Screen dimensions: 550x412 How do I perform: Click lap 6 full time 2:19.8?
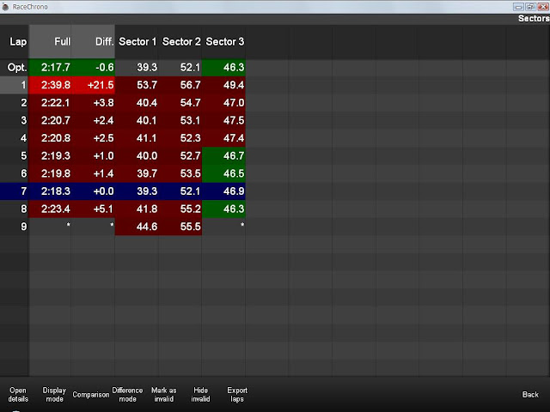click(x=50, y=173)
